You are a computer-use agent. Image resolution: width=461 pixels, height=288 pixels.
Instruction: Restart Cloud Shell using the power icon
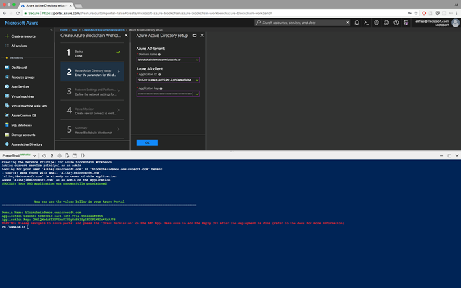pyautogui.click(x=44, y=156)
